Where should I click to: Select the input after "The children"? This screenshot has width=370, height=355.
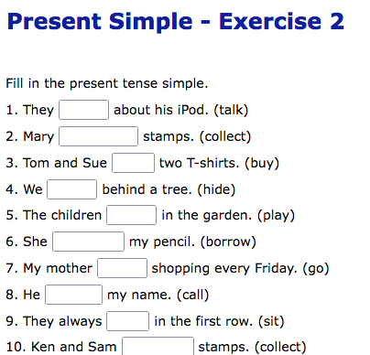pyautogui.click(x=131, y=215)
